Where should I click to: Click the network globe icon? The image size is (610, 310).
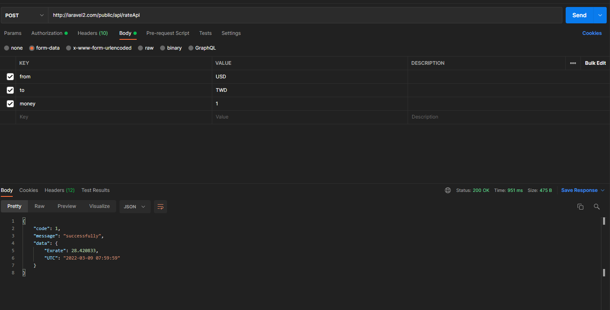point(448,190)
